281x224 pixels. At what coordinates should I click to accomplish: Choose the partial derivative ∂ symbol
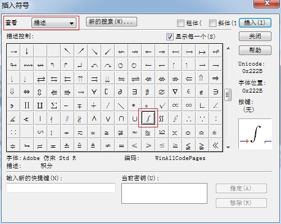(x=121, y=92)
